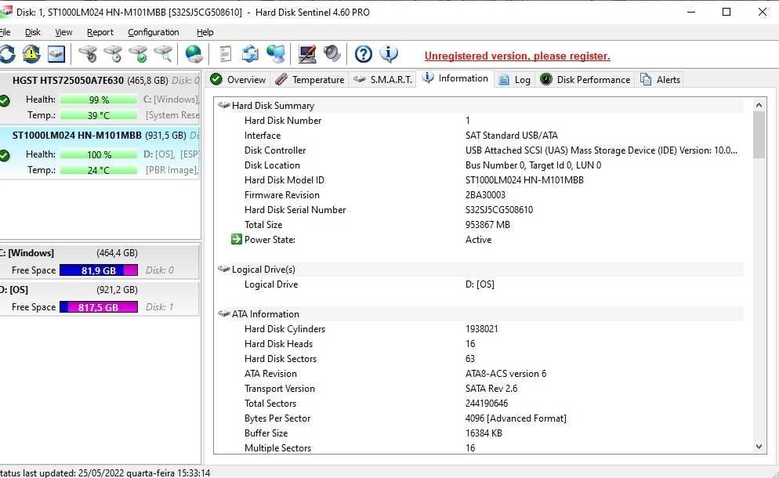779x478 pixels.
Task: Click the disk panel icon beside the warning icon
Action: point(56,53)
